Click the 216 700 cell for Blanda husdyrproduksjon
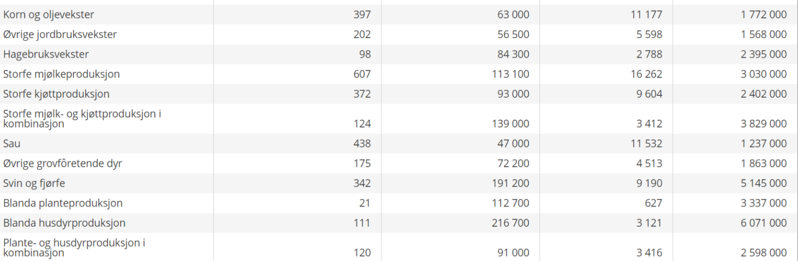This screenshot has height=261, width=798. (x=510, y=223)
